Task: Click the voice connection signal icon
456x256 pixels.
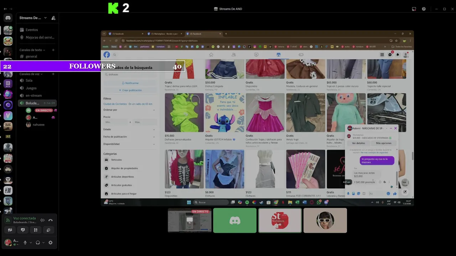Action: [8, 220]
